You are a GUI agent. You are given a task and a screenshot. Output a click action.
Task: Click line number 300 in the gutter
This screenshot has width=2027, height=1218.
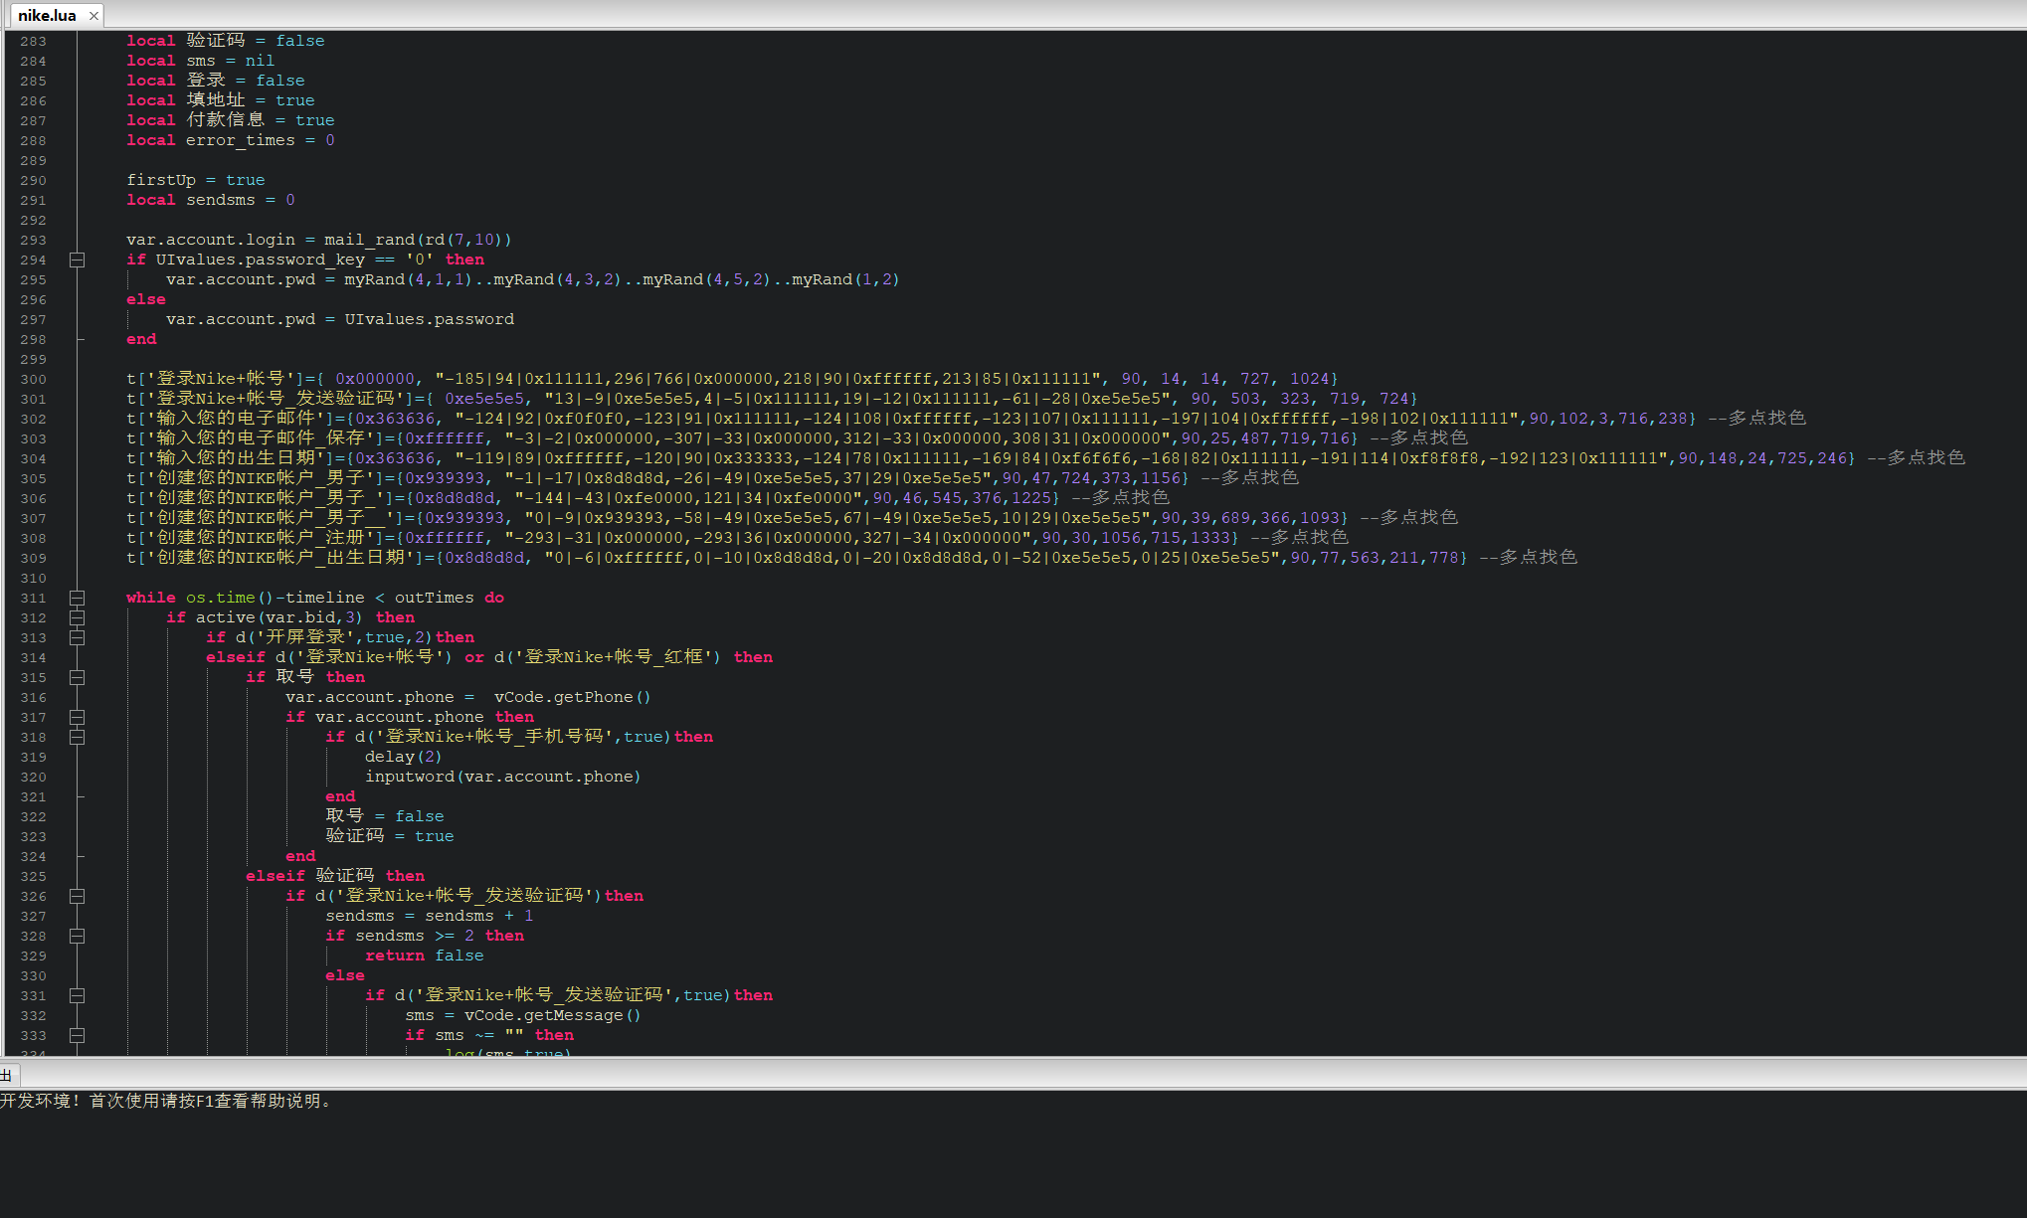click(x=33, y=379)
